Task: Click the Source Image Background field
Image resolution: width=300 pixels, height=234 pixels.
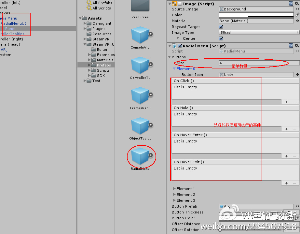Action: [x=256, y=9]
